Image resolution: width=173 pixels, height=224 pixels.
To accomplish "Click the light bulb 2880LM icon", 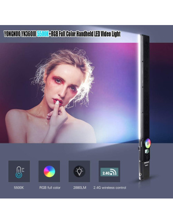I will [79, 171].
